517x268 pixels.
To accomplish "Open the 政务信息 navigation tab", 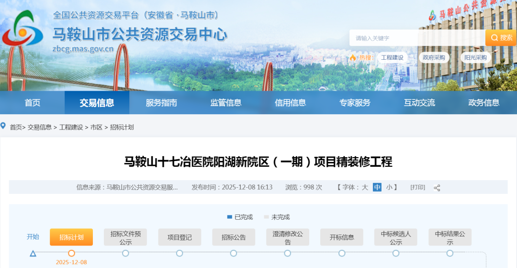I will [x=484, y=103].
